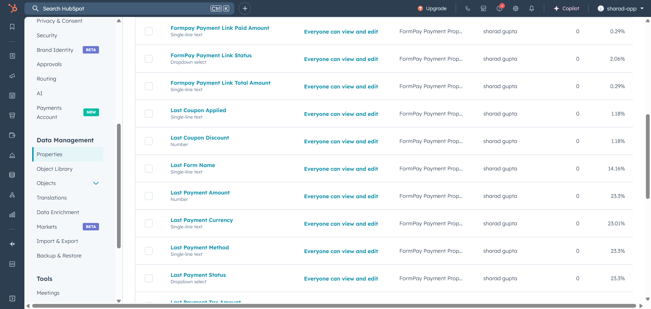Open the calling phone icon
Screen dimensions: 651x309
tap(468, 8)
